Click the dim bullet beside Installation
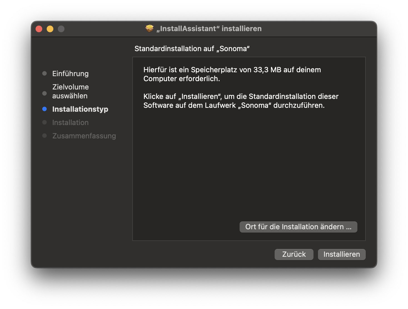The image size is (408, 309). click(x=44, y=122)
